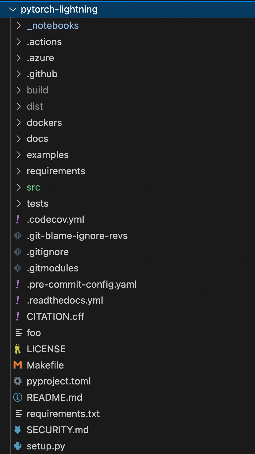Image resolution: width=255 pixels, height=454 pixels.
Task: Open the .pre-commit-config.yaml file
Action: pyautogui.click(x=82, y=284)
